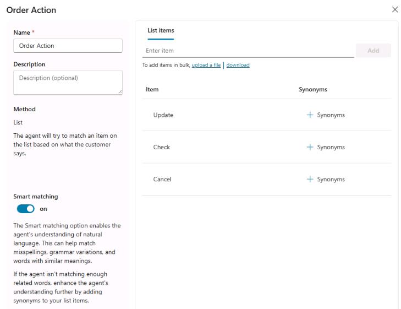
Task: Select the Cancel list item
Action: [x=162, y=179]
